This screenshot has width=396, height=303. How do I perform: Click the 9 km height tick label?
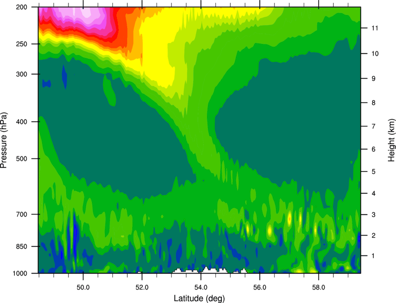click(374, 79)
